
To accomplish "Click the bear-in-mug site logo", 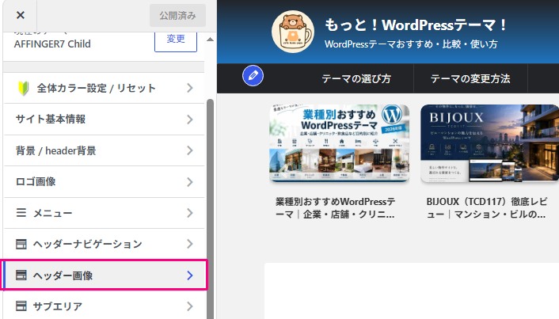I will pos(293,32).
